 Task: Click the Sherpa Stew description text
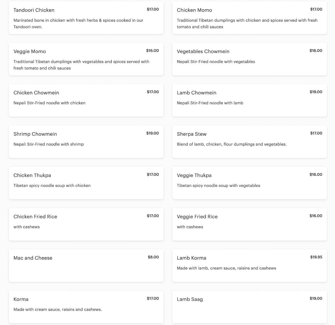232,144
